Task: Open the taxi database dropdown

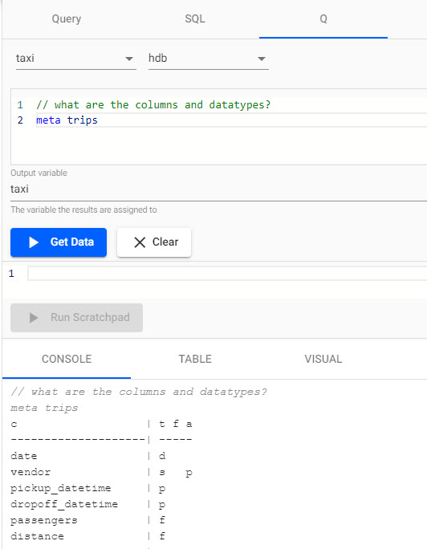Action: tap(76, 58)
